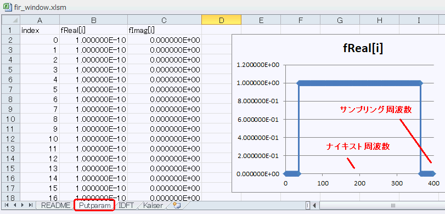Click cell with index value 10
Image resolution: width=445 pixels, height=214 pixels.
coord(40,138)
